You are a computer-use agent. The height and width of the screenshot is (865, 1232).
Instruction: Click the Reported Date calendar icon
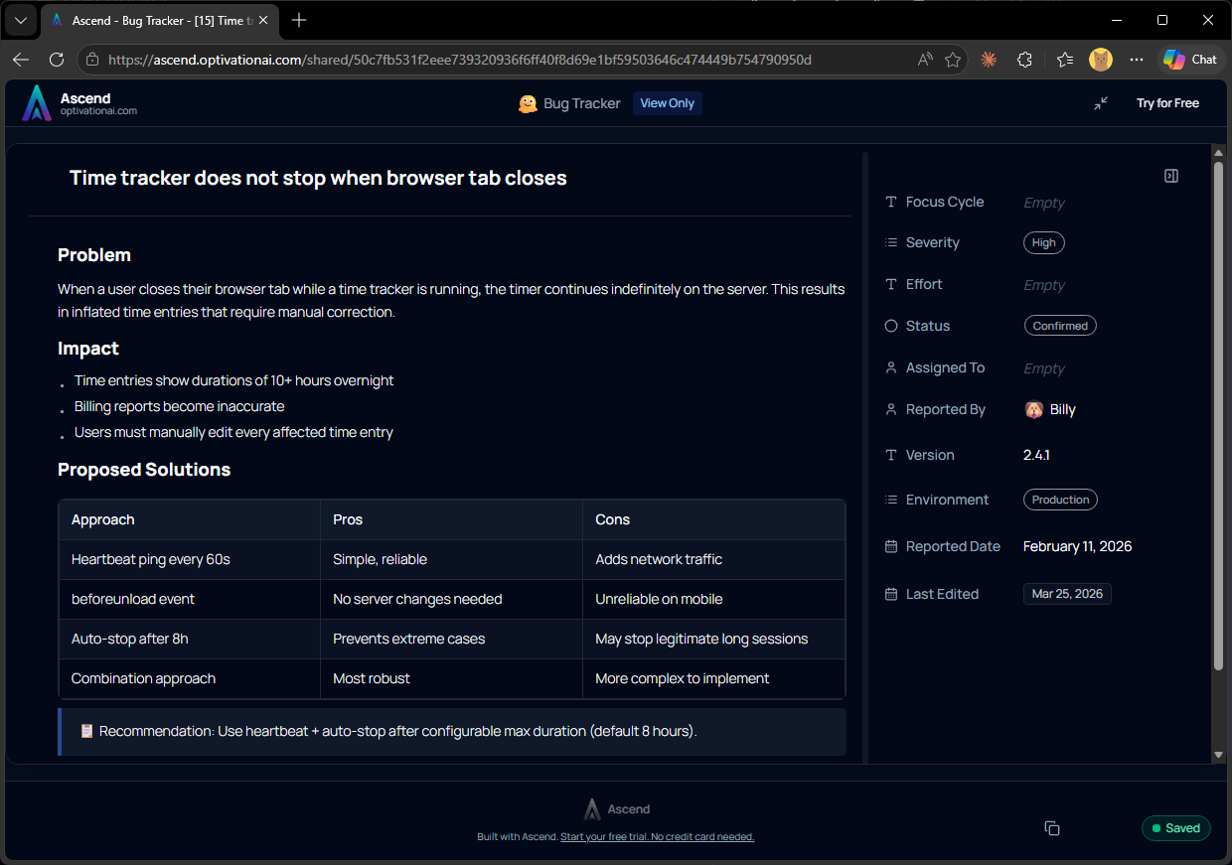891,546
